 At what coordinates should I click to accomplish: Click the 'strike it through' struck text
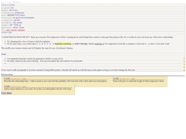click(x=81, y=44)
